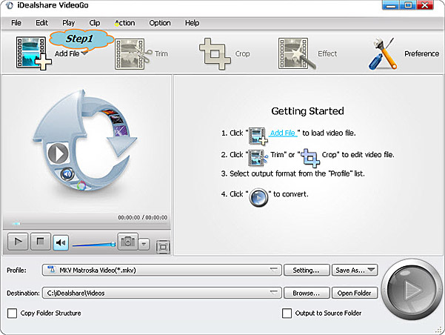Adjust the volume slider
Viewport: 445px width, 335px height.
[x=94, y=244]
